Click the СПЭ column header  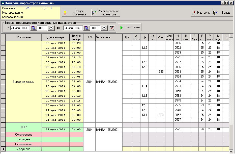[89, 37]
